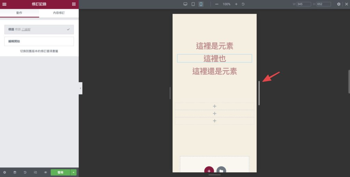This screenshot has height=177, width=350.
Task: Click the page scrollbar at right edge
Action: 349,82
